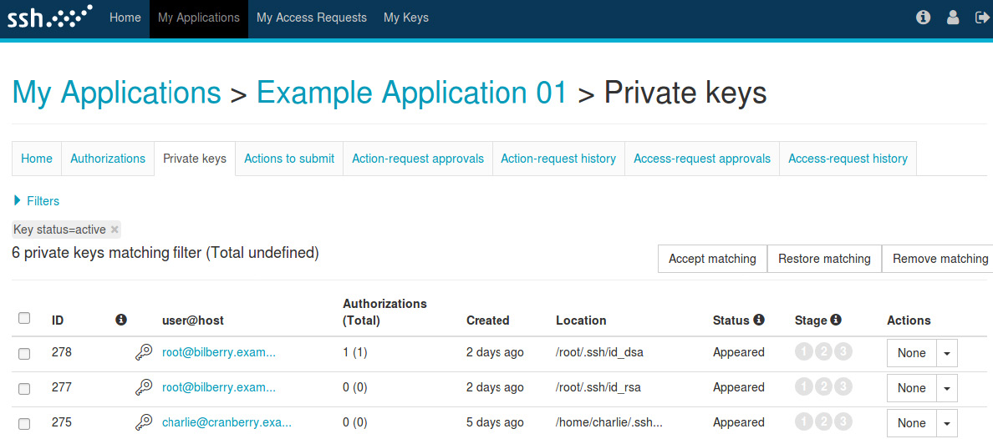This screenshot has width=993, height=439.
Task: Open My Access Requests in the top navigation
Action: pos(312,18)
